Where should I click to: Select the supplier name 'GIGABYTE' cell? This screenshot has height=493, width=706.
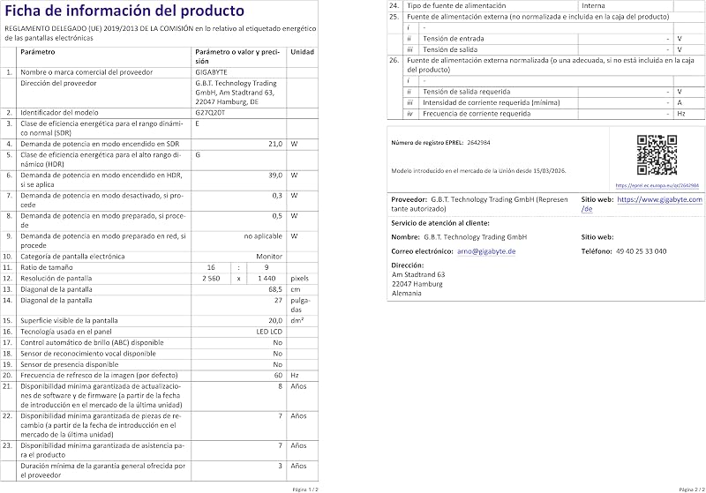pos(211,72)
